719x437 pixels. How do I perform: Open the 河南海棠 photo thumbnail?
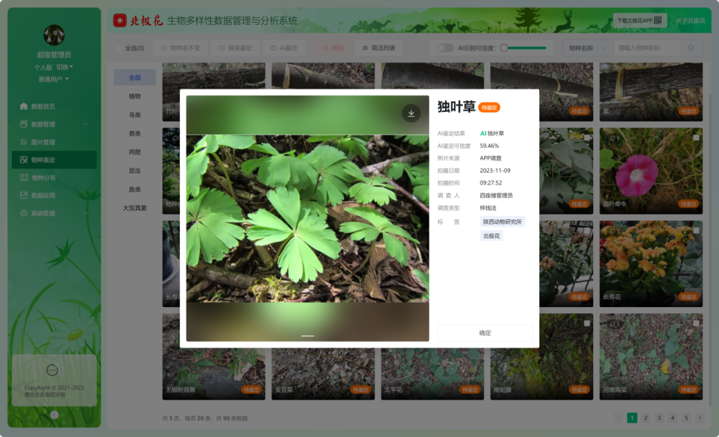(x=650, y=356)
